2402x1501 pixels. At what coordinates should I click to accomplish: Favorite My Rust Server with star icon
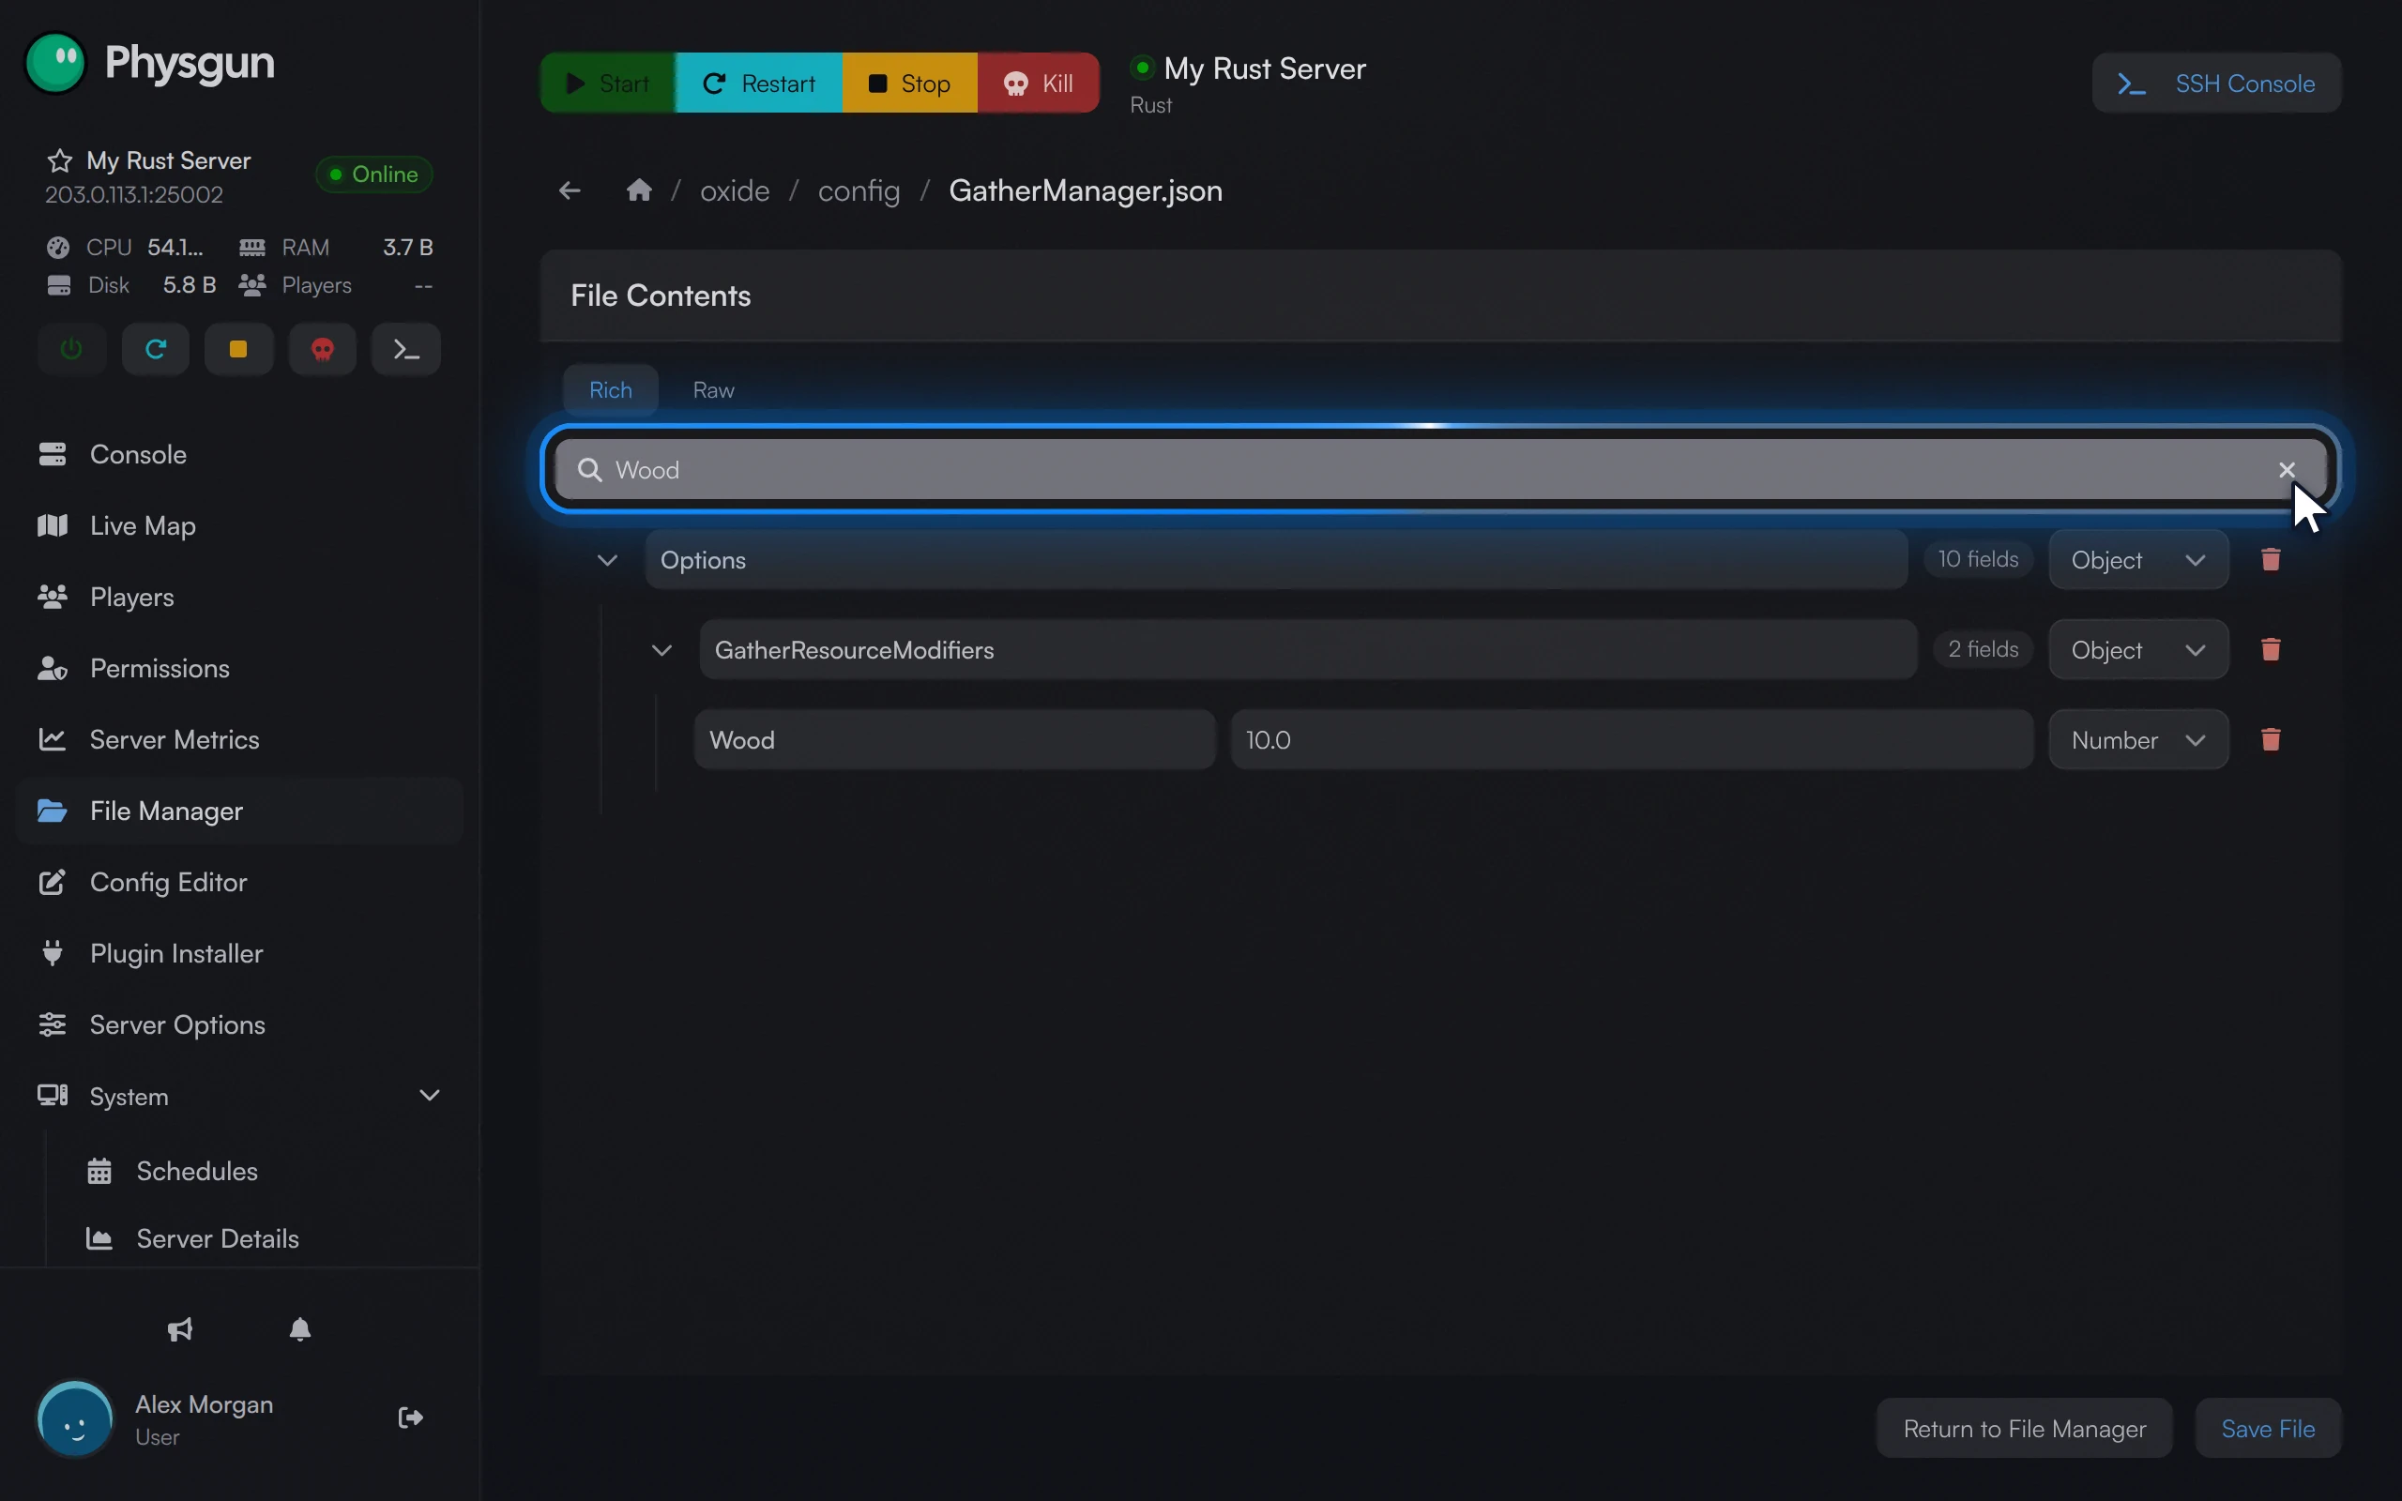(x=59, y=160)
